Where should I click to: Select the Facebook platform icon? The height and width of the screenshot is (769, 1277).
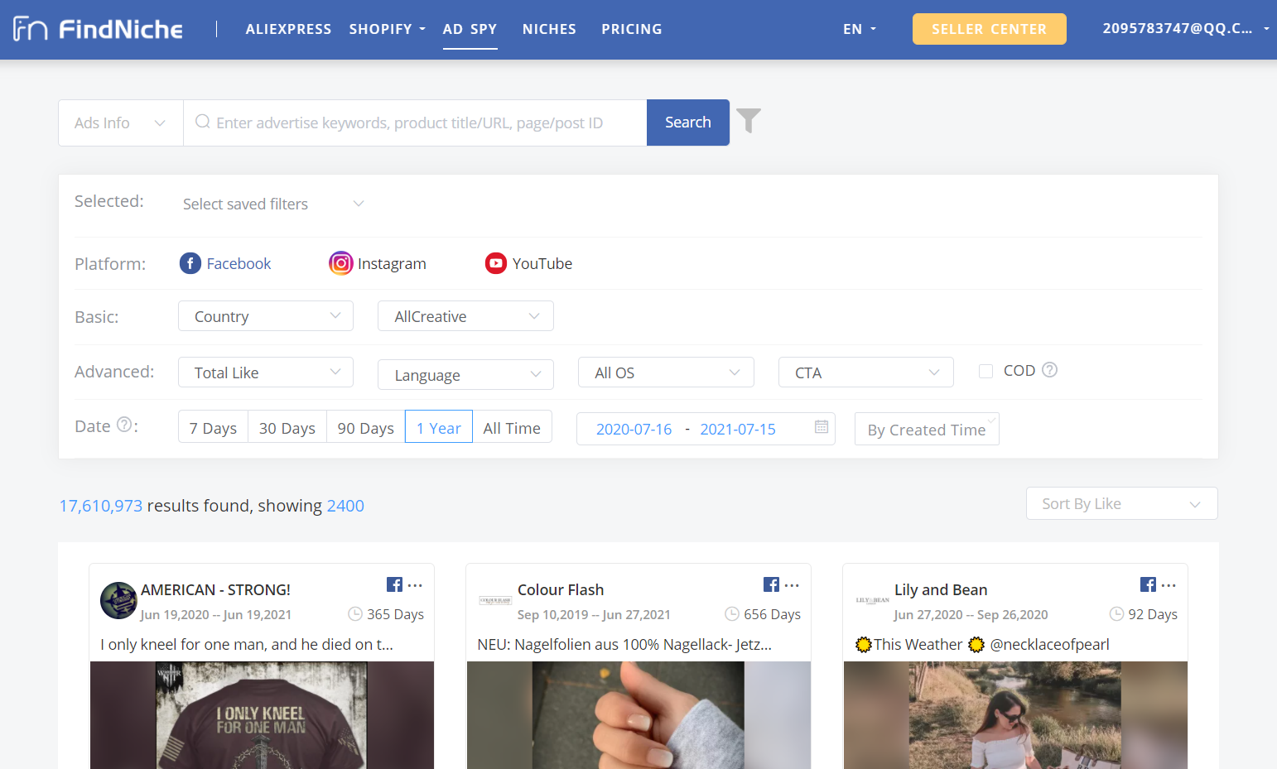(190, 263)
